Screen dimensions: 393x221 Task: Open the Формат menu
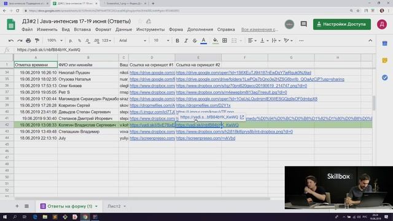click(x=103, y=29)
